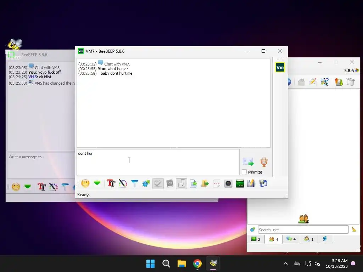Click the broom clear-search icon
The width and height of the screenshot is (363, 272).
pyautogui.click(x=354, y=229)
